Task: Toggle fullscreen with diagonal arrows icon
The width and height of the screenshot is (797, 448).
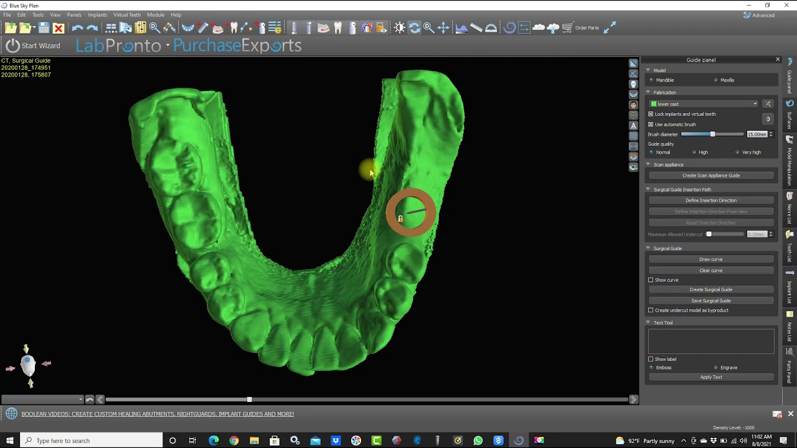Action: tap(610, 27)
